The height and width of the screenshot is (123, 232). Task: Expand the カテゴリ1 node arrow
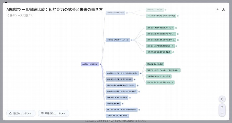[x=176, y=28]
